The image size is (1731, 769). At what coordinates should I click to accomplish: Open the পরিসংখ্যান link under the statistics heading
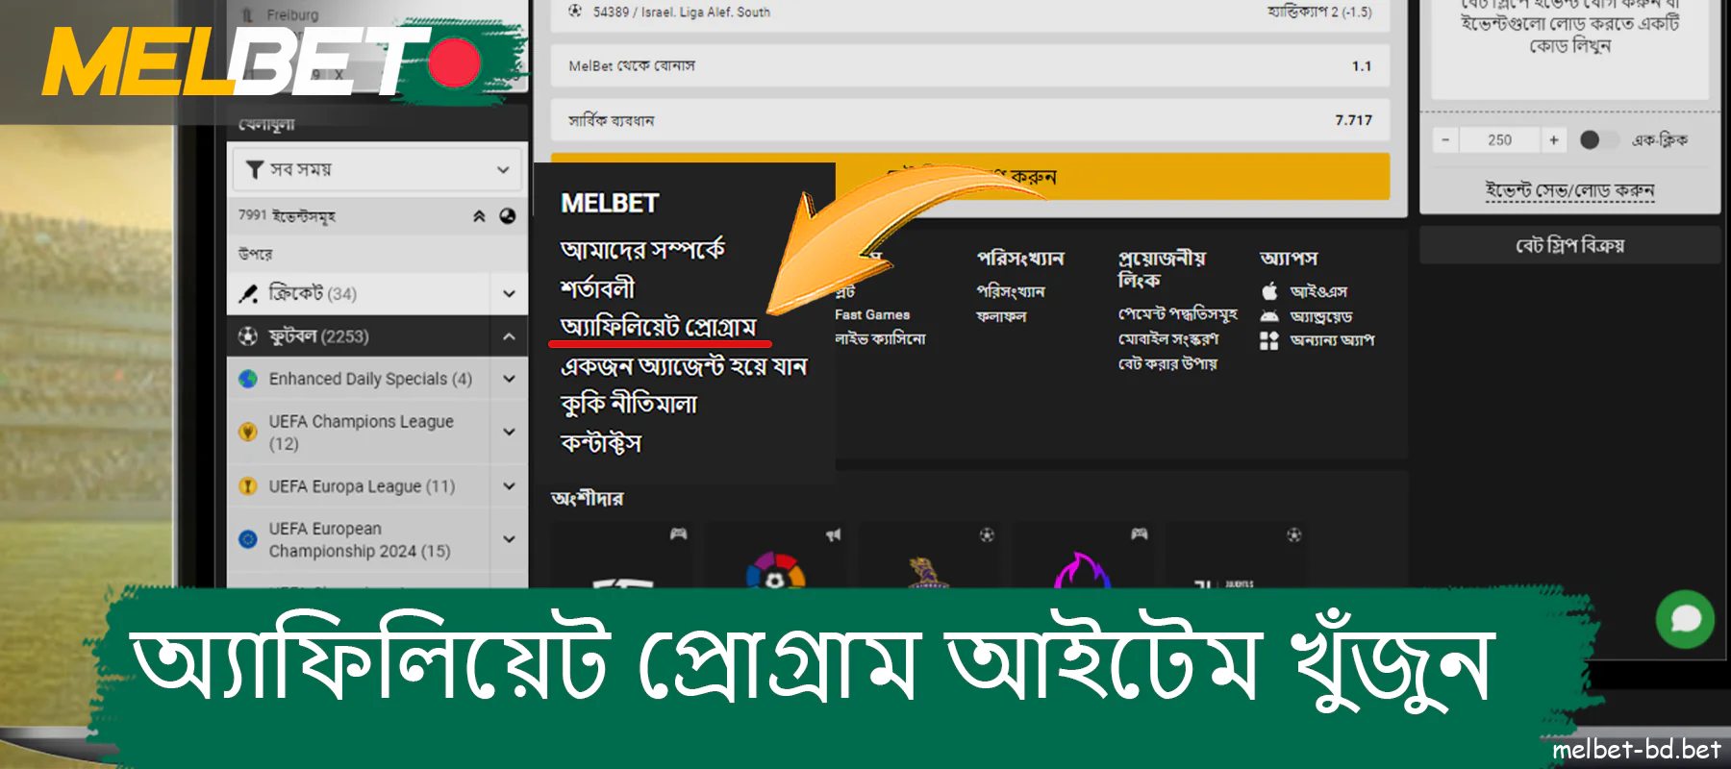click(x=1011, y=291)
